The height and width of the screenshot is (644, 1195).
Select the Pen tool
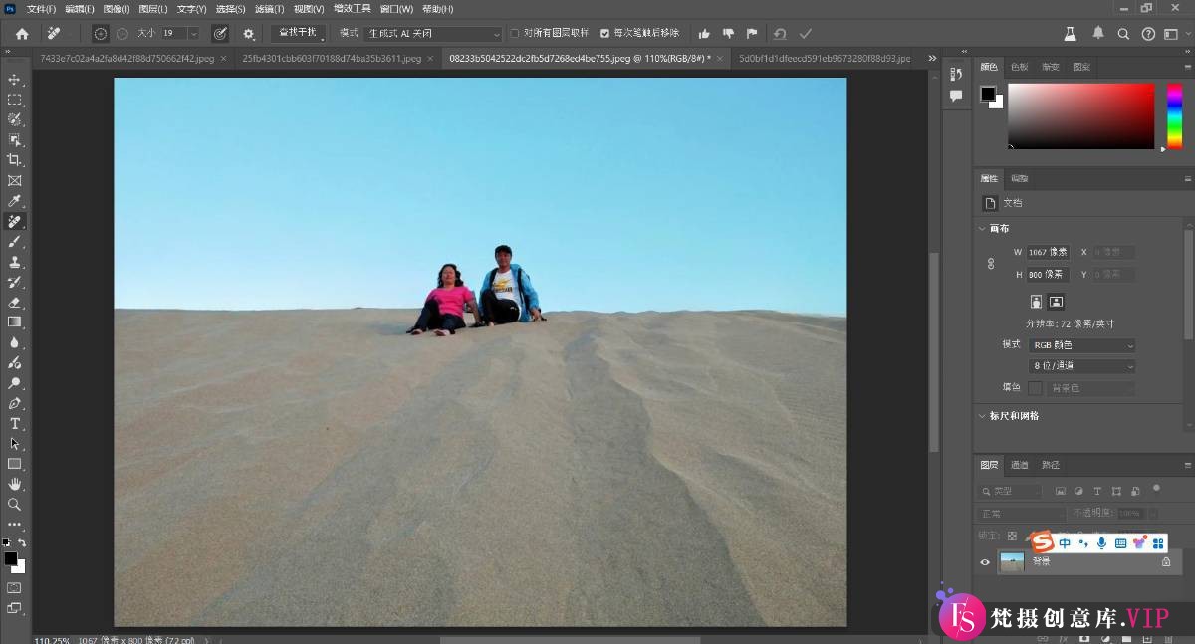tap(14, 403)
